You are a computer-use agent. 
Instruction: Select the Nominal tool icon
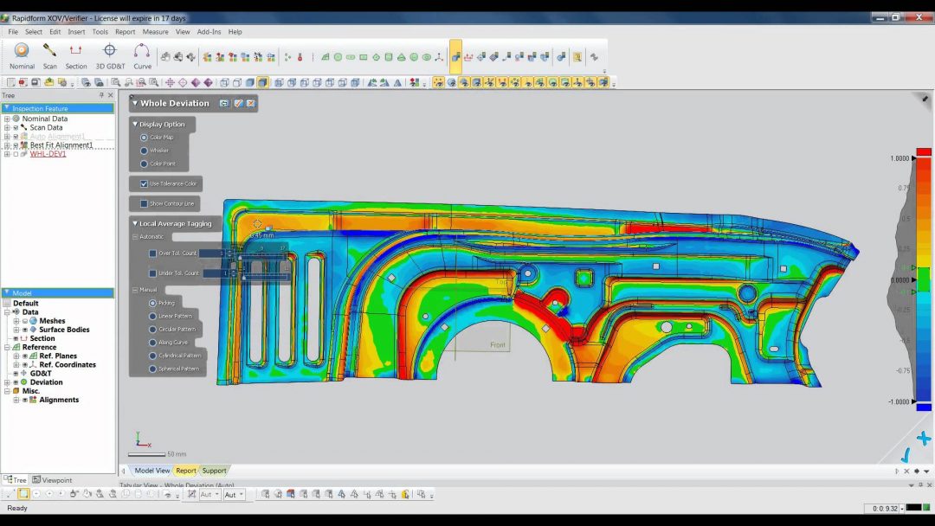point(22,51)
